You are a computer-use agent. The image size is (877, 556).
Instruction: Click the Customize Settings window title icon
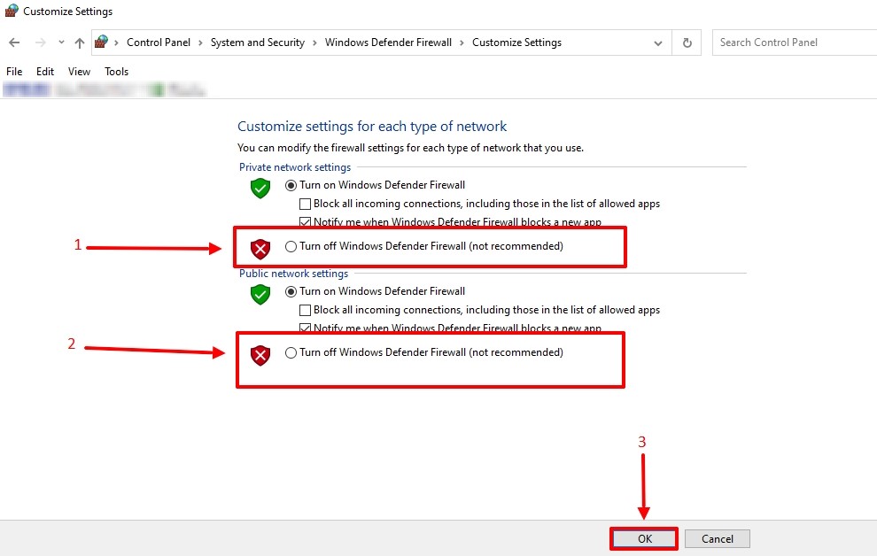pos(12,11)
